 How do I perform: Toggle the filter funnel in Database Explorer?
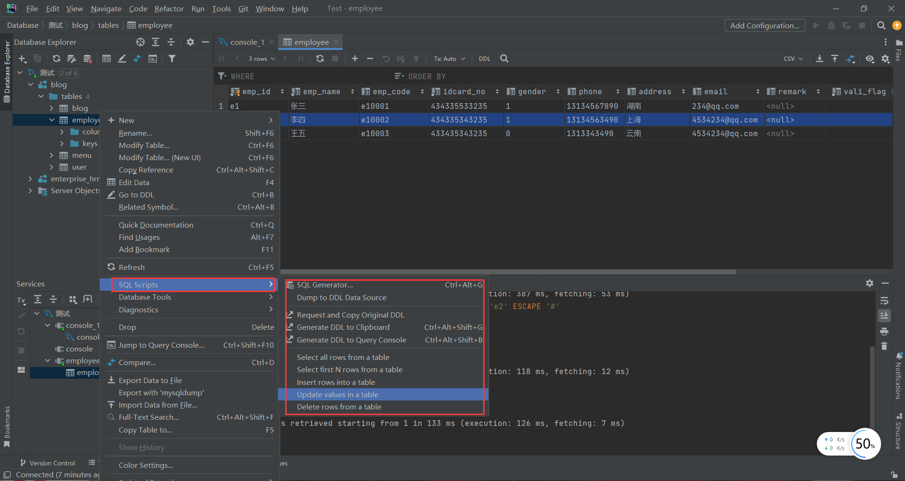point(172,58)
